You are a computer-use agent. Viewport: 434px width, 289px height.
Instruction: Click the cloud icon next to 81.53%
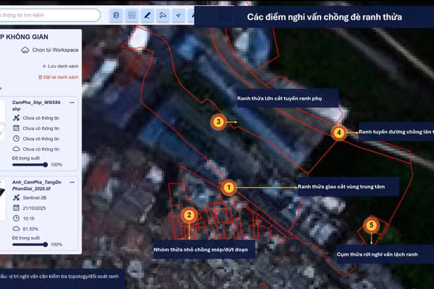pyautogui.click(x=17, y=229)
